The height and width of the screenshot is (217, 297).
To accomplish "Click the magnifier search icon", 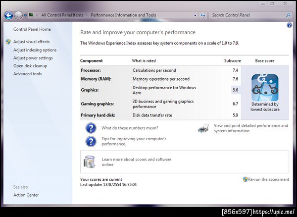I will click(x=288, y=15).
